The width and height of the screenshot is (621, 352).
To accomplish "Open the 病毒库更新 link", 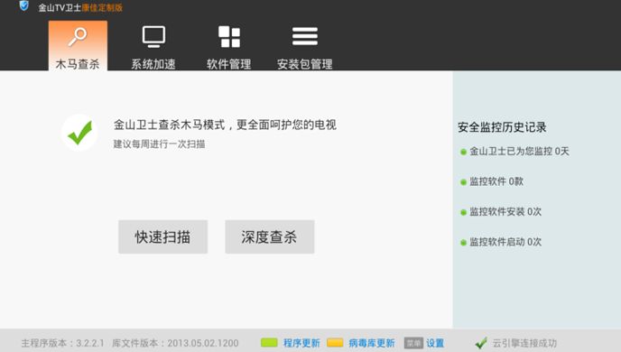I will (x=372, y=343).
